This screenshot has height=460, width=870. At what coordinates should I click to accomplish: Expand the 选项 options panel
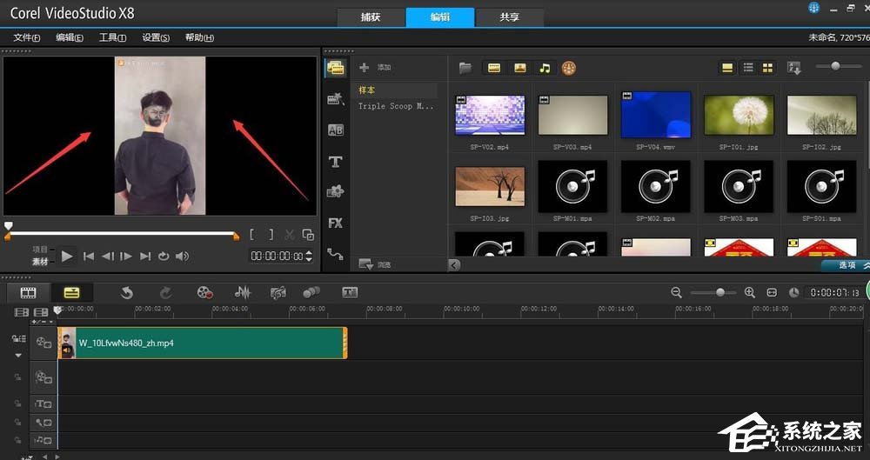846,264
